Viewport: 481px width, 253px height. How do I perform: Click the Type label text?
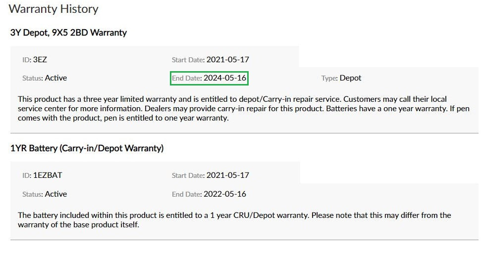point(329,78)
